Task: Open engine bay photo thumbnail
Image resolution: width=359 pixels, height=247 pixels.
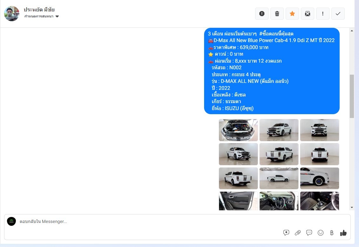Action: (238, 130)
